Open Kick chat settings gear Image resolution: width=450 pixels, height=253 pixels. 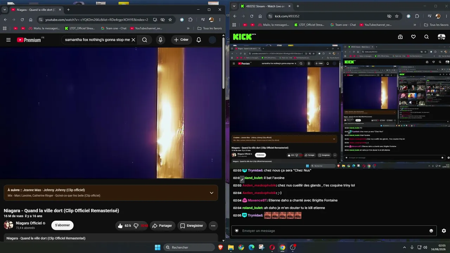click(444, 231)
